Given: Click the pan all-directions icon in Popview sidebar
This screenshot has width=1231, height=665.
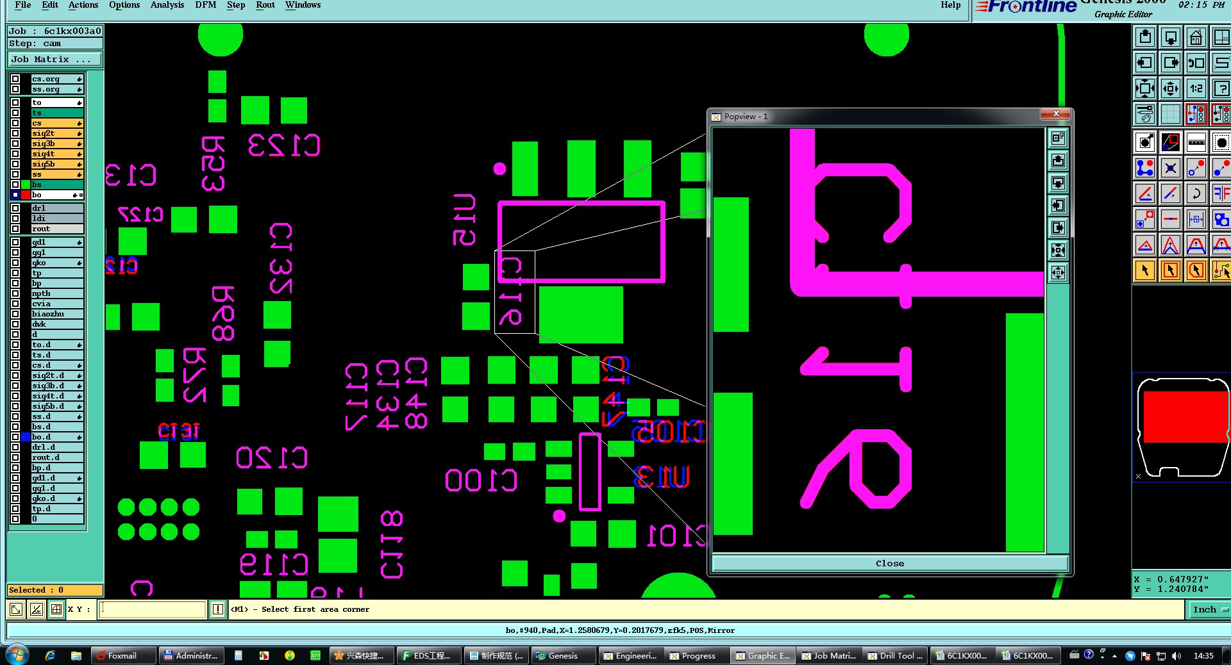Looking at the screenshot, I should click(1058, 272).
